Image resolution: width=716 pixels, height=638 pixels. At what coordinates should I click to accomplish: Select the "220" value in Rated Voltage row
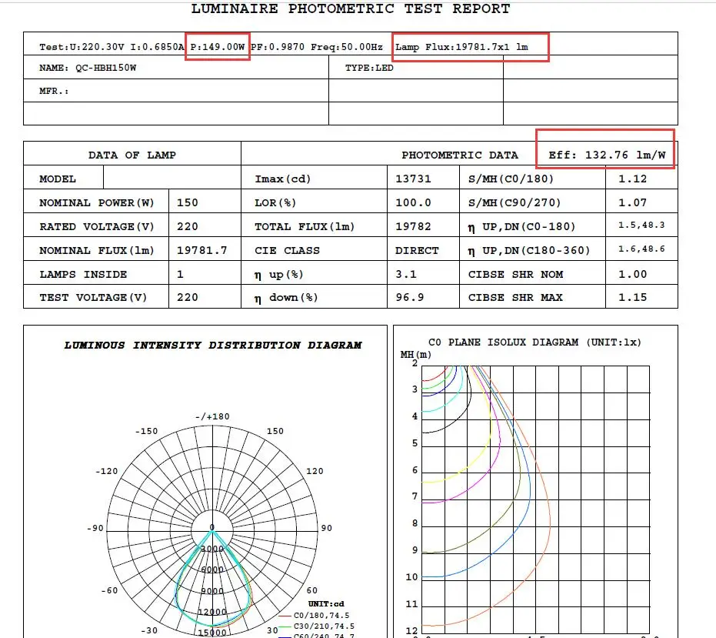[188, 227]
